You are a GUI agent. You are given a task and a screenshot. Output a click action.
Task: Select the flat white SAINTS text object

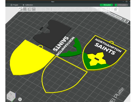60,44
